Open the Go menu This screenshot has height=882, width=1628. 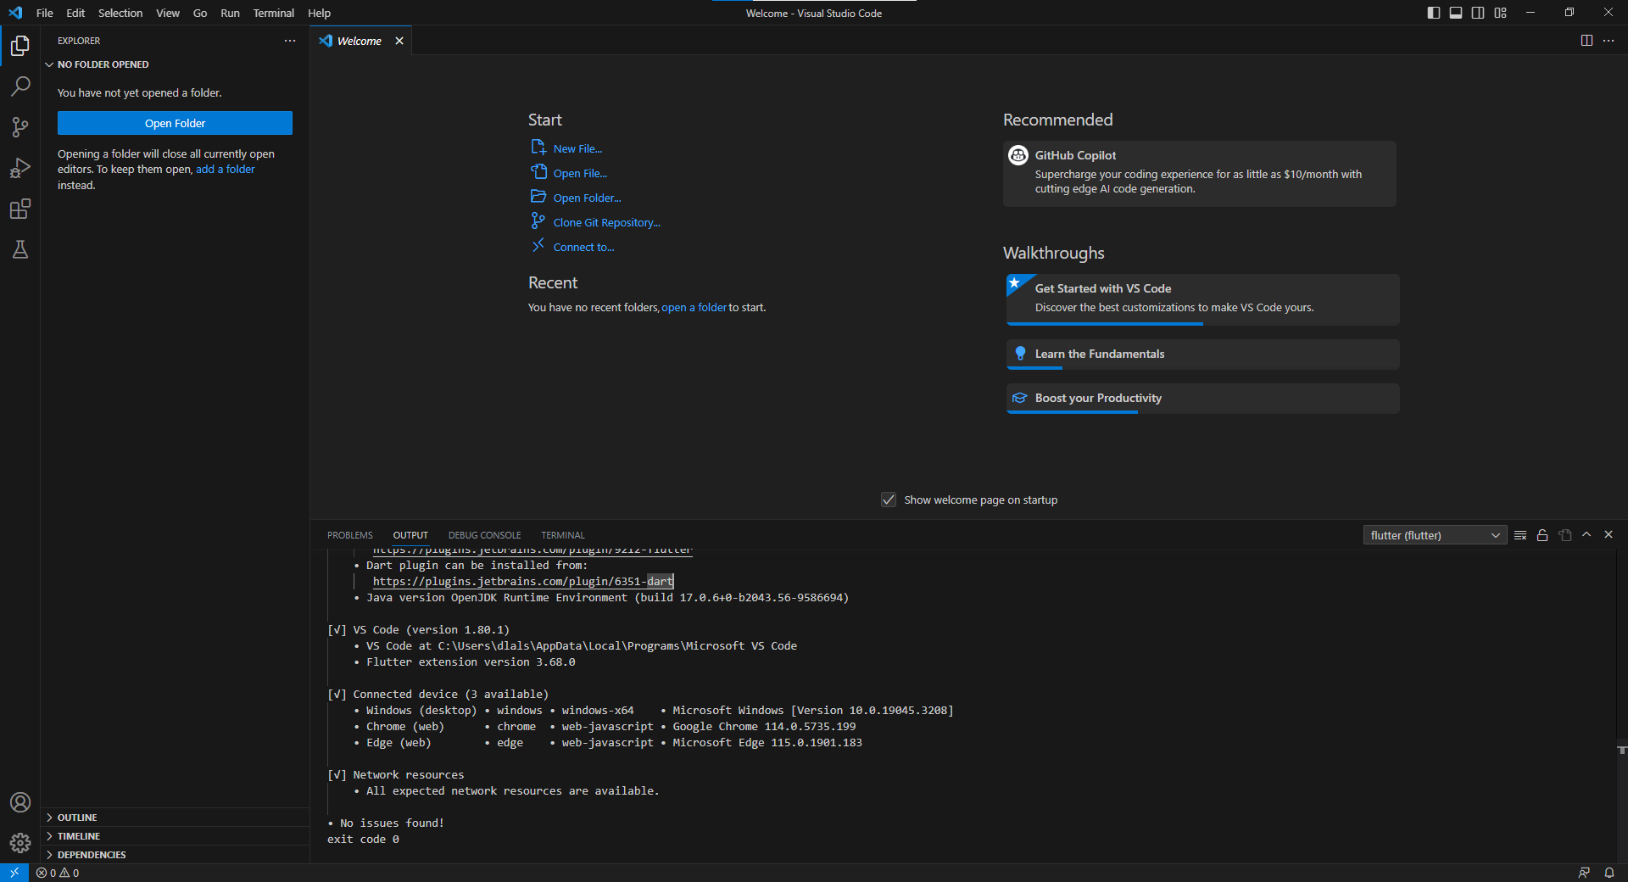click(x=200, y=13)
